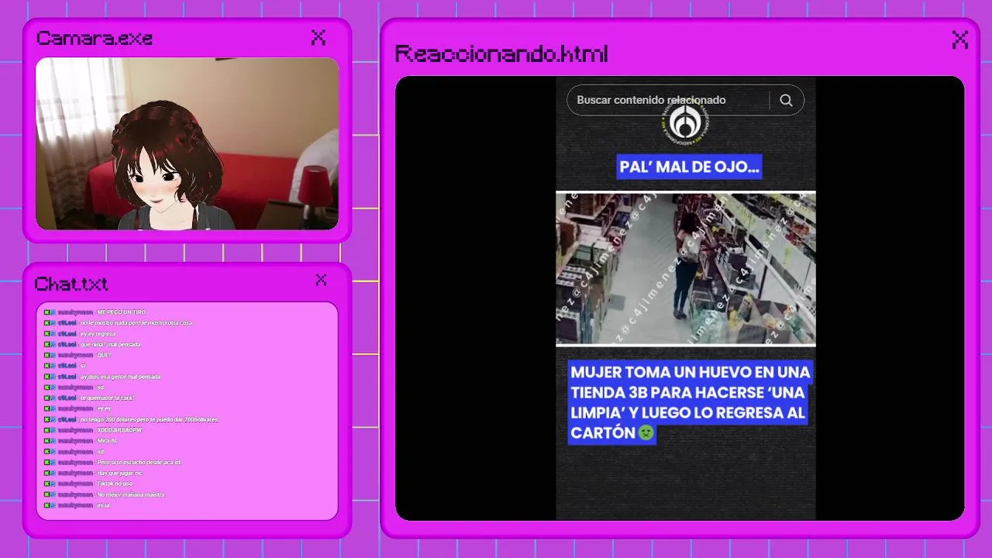Click chat message 'QUE?'
The height and width of the screenshot is (558, 992).
[x=104, y=355]
